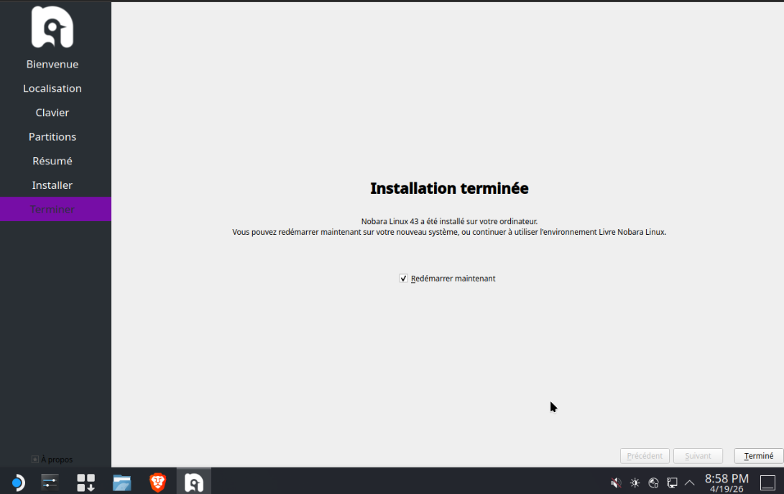
Task: Open the application launcher in the taskbar
Action: [x=17, y=482]
